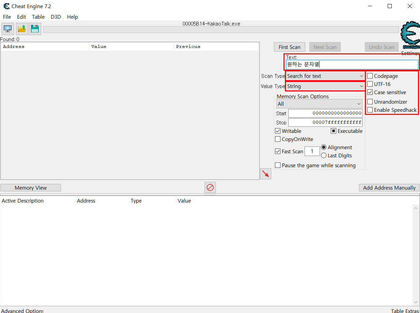Open the Value Type dropdown

pos(361,86)
